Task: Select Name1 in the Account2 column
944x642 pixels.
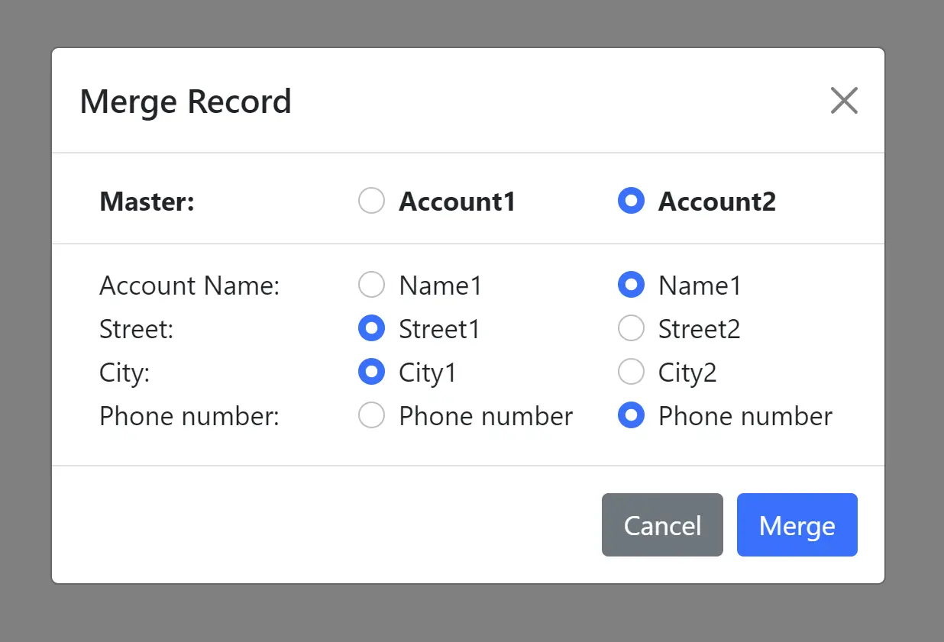Action: click(631, 284)
